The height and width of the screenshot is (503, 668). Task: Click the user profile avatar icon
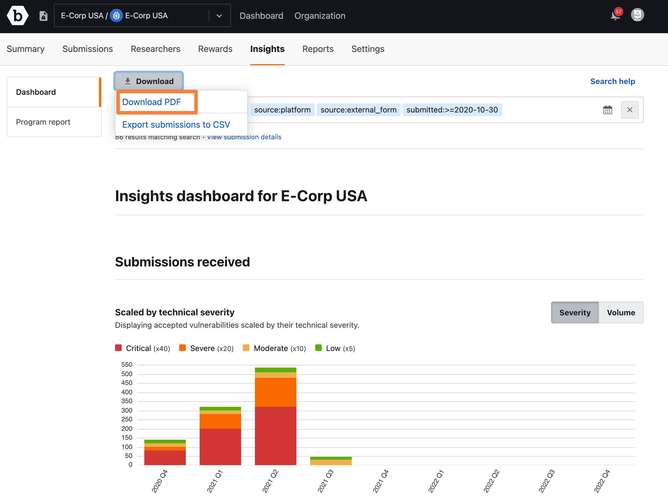pos(637,15)
